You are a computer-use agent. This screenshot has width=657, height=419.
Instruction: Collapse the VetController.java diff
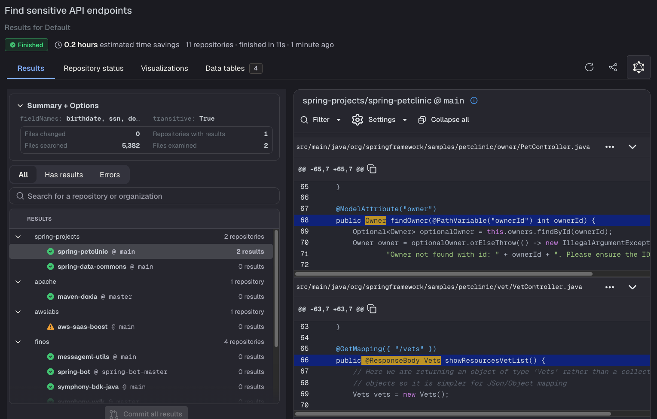[633, 287]
